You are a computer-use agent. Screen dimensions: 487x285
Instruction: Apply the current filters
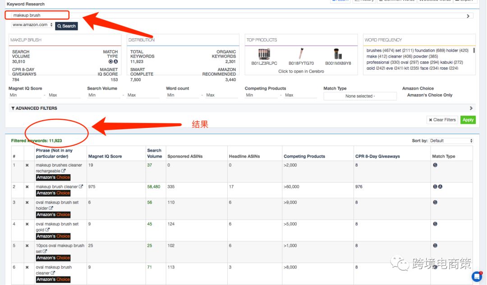coord(468,120)
